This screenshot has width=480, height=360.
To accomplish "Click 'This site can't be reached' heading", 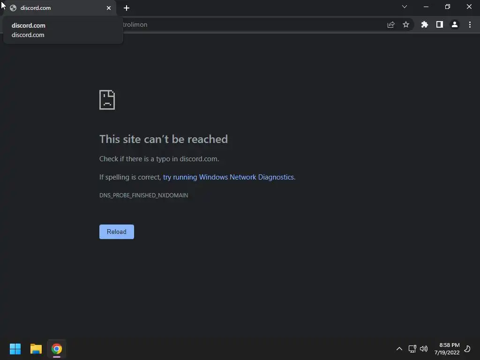I will click(164, 139).
